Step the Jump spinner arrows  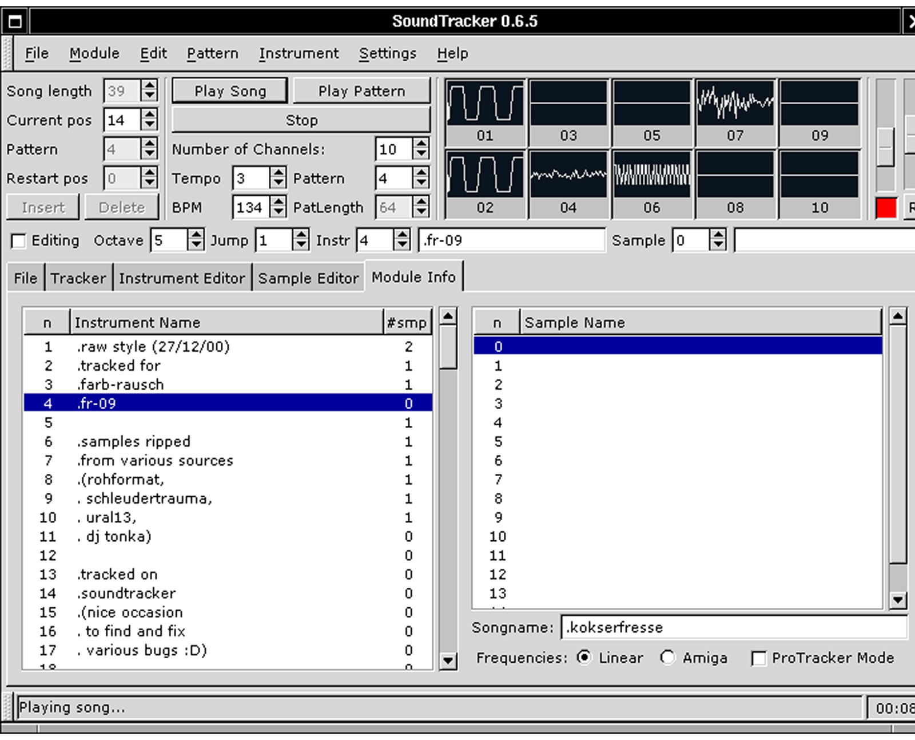pyautogui.click(x=301, y=240)
